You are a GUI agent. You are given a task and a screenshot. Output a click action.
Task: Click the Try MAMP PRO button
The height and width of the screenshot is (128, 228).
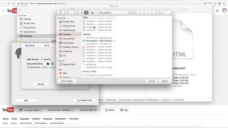click(84, 100)
